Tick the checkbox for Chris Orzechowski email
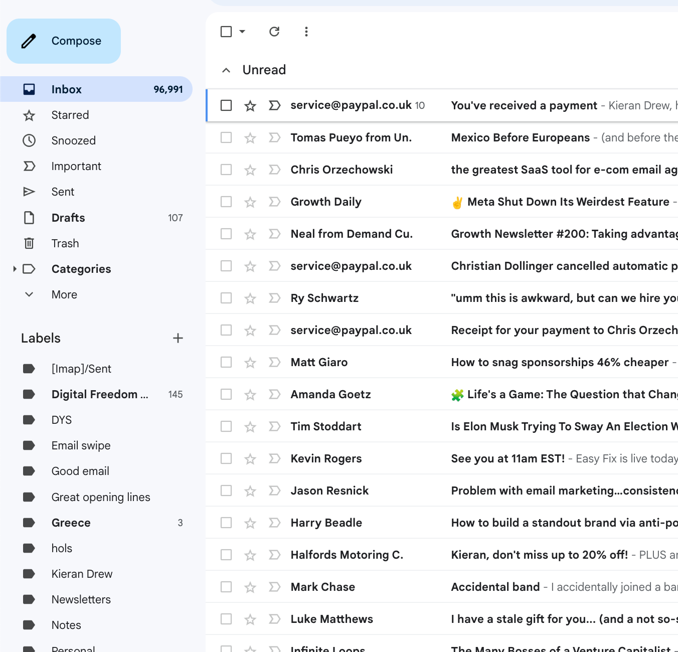Viewport: 678px width, 652px height. (226, 170)
